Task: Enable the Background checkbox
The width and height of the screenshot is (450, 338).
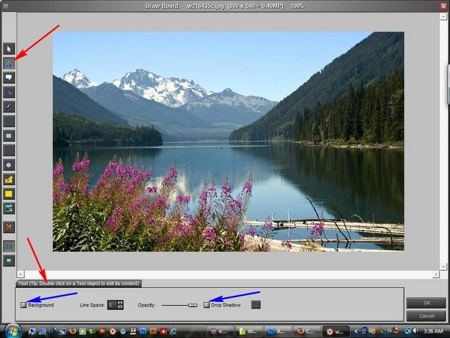Action: point(24,305)
